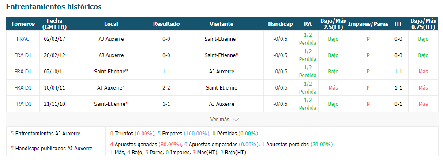The width and height of the screenshot is (443, 160).
Task: Open the 2-2 result of 10/04/11
Action: coord(166,88)
